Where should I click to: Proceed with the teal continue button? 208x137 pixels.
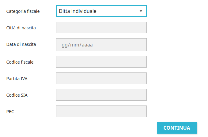pos(177,128)
